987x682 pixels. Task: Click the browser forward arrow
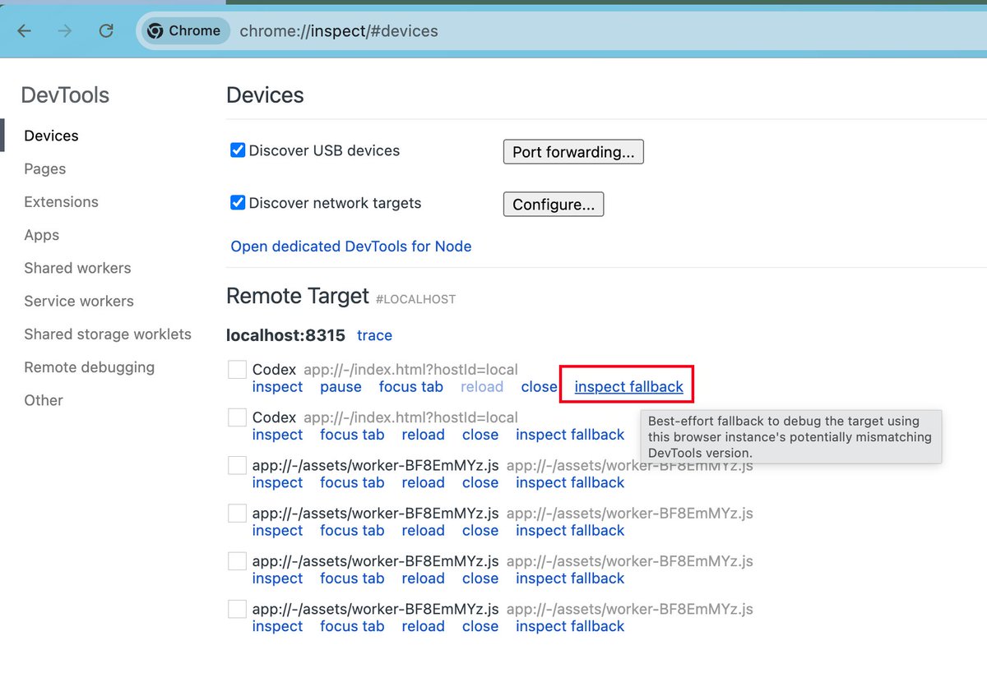coord(65,31)
